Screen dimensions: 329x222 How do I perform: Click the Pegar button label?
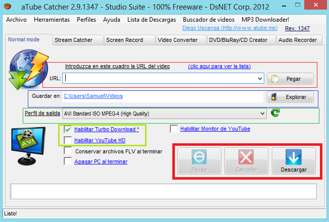point(294,79)
